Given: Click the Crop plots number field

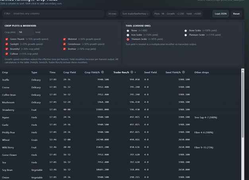Looking at the screenshot, I should click(x=25, y=32).
